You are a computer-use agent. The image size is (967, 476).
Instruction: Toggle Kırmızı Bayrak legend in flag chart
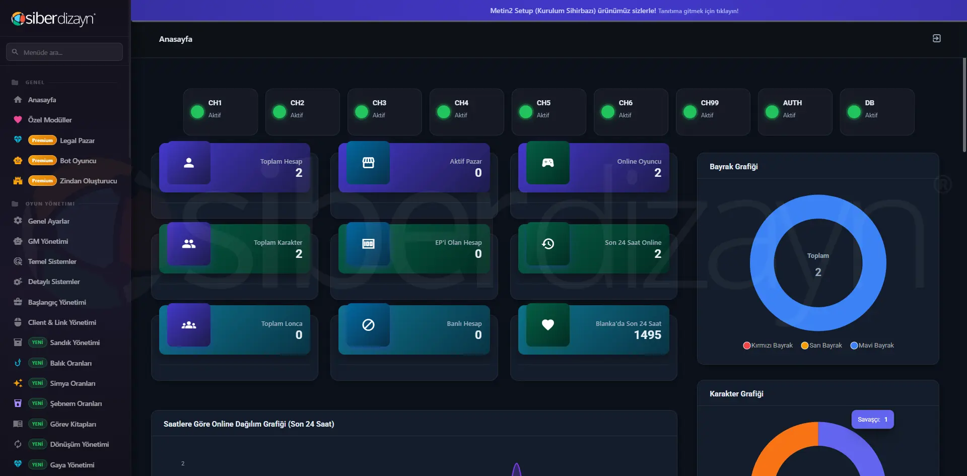coord(768,346)
